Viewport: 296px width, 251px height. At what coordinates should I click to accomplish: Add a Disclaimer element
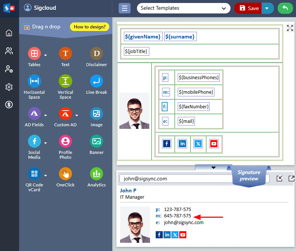97,54
